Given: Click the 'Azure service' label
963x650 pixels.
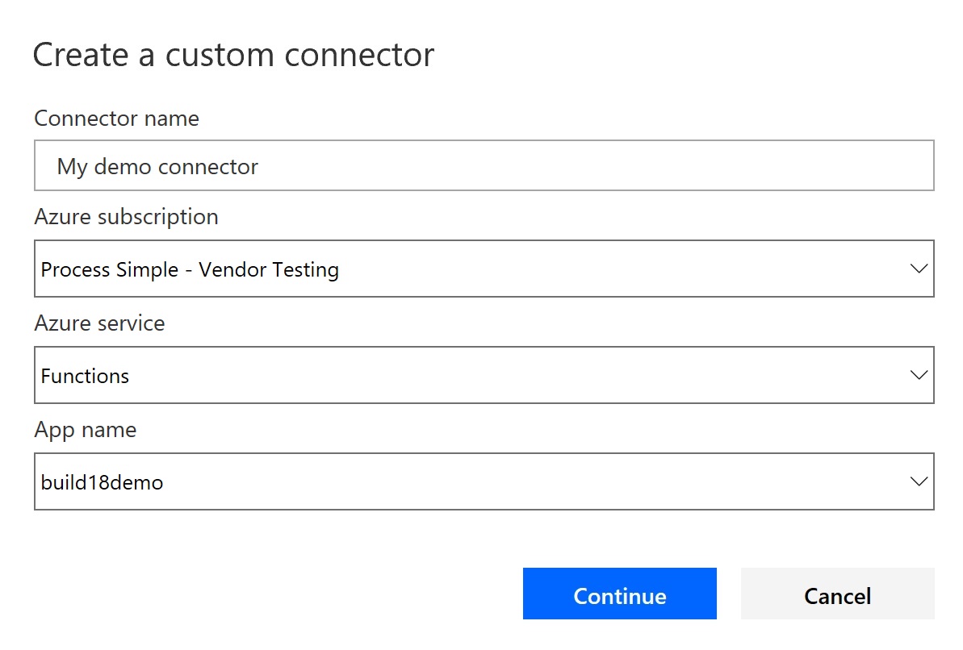Looking at the screenshot, I should coord(99,323).
